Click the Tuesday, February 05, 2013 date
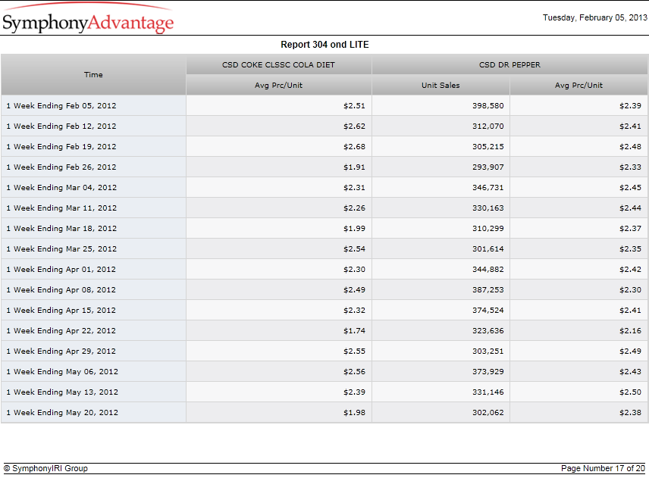The height and width of the screenshot is (478, 649). click(594, 17)
